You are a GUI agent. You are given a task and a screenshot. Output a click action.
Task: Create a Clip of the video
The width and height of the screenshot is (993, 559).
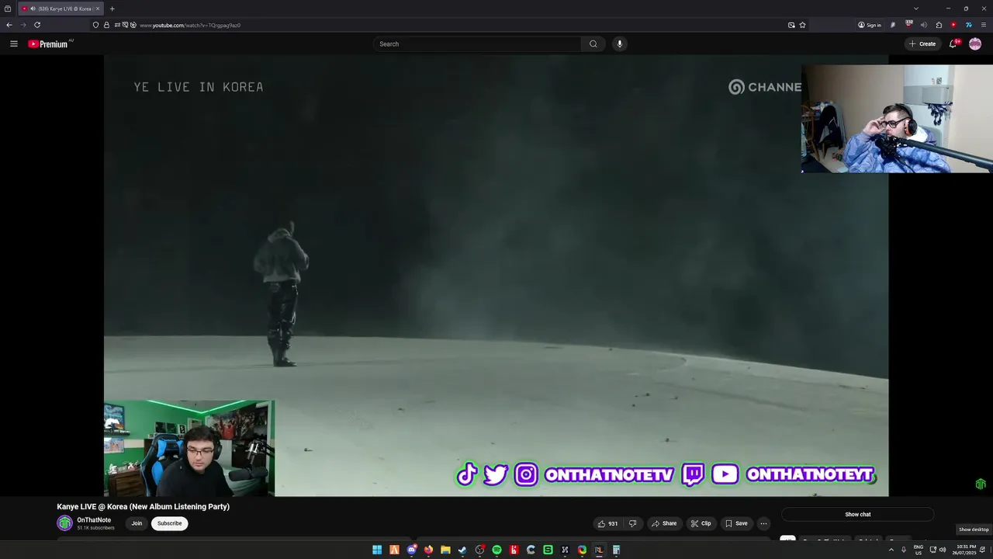(x=701, y=523)
